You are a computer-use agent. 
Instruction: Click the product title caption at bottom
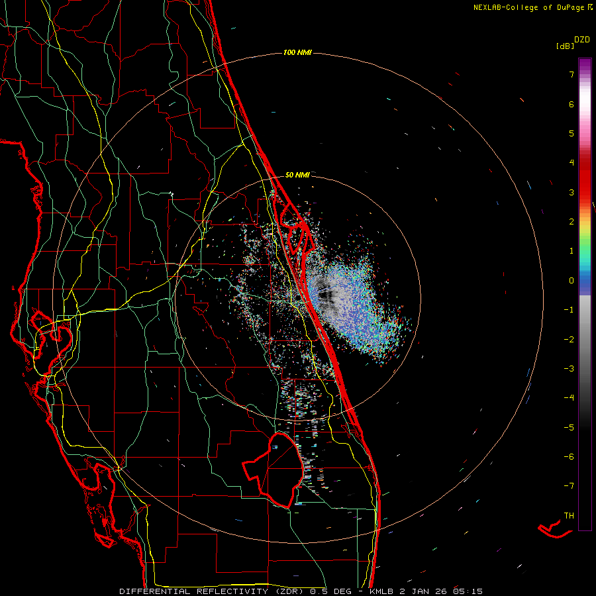[301, 591]
